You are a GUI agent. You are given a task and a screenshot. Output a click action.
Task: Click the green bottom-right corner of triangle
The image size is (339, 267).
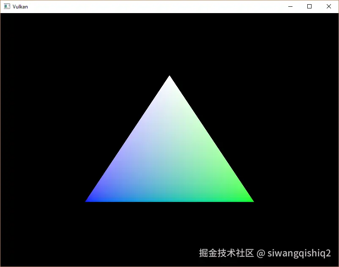click(249, 199)
